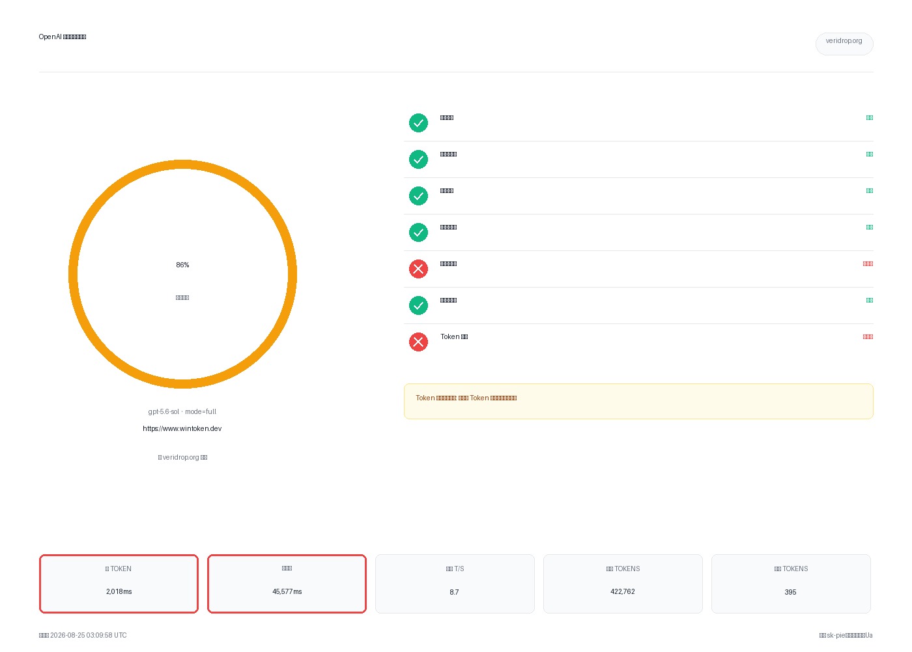
Task: Click the 2,018ms stat card
Action: [x=119, y=584]
